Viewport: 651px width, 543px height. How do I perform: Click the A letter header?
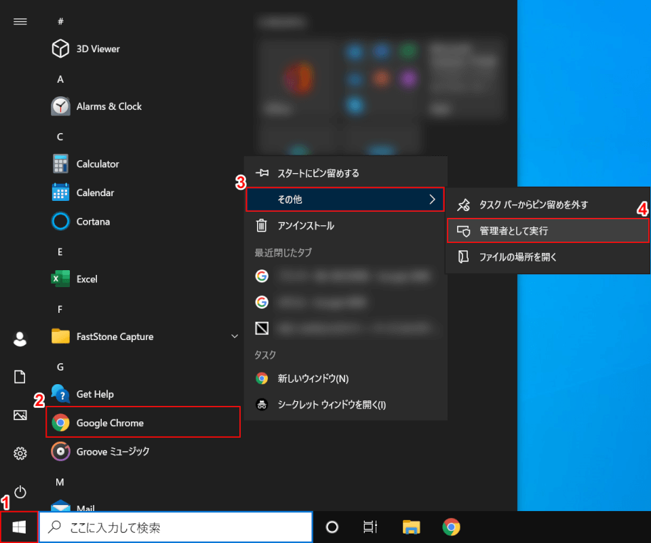pos(60,79)
